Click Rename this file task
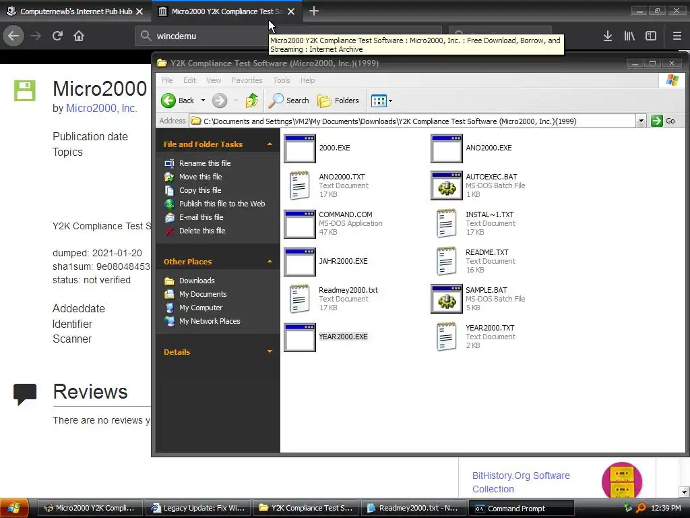Screen dimensions: 690x518 [x=205, y=163]
